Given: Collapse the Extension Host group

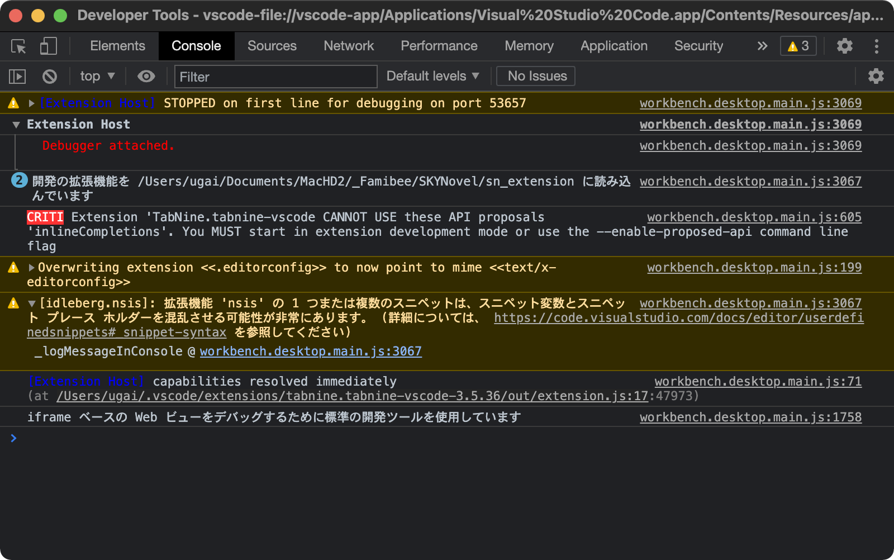Looking at the screenshot, I should pos(16,125).
